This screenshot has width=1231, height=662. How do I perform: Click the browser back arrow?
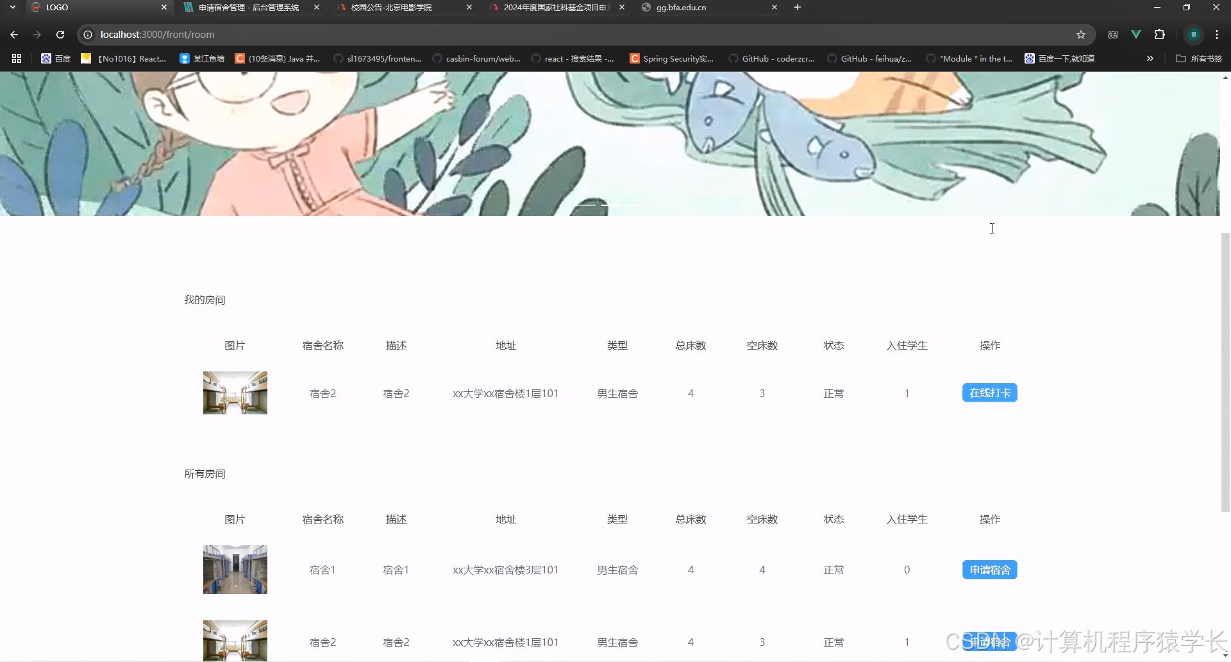(x=14, y=34)
